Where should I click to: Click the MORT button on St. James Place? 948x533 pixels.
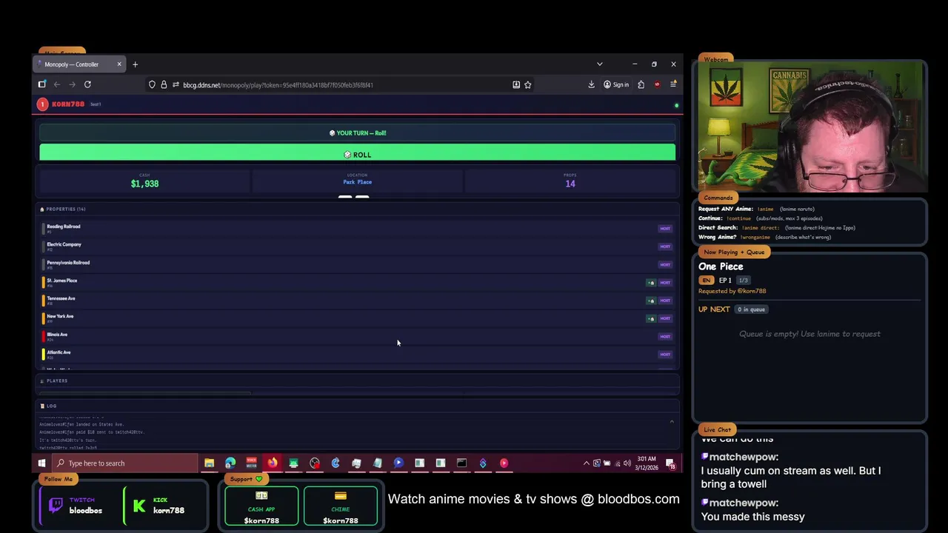click(x=665, y=283)
